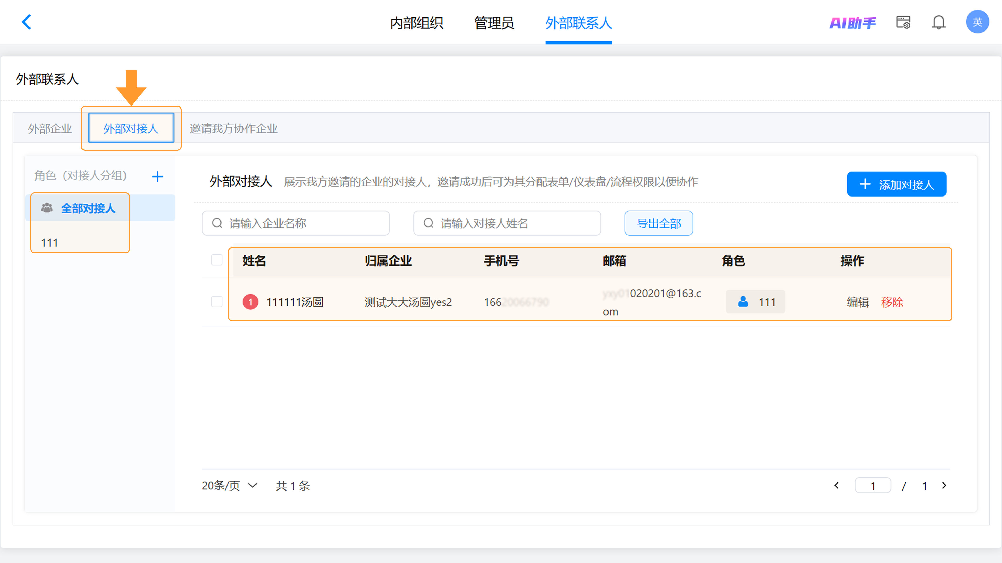Click the 添加对接人 button
The height and width of the screenshot is (563, 1002).
tap(897, 184)
